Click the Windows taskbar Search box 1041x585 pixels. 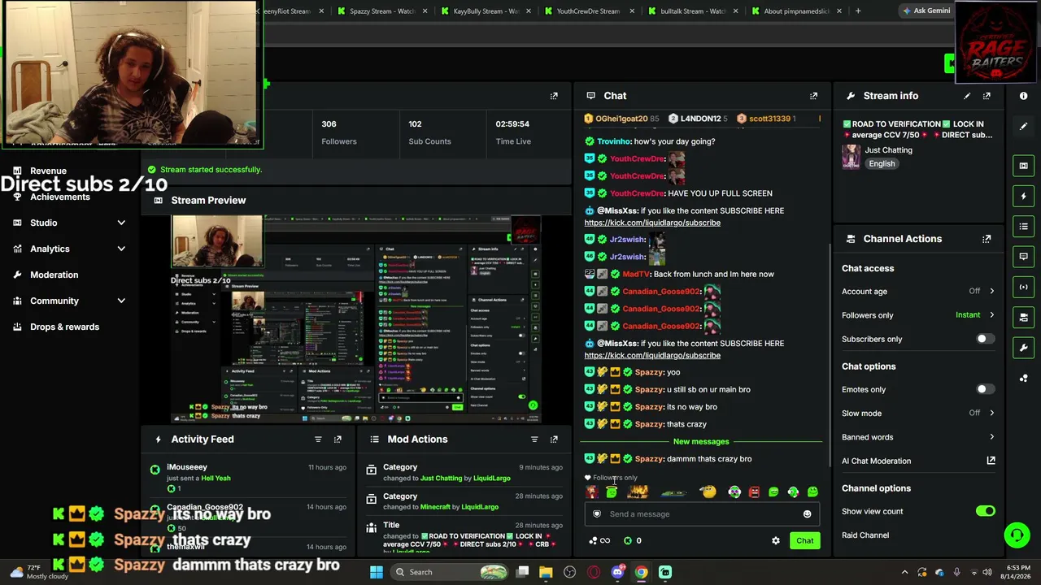click(x=451, y=572)
